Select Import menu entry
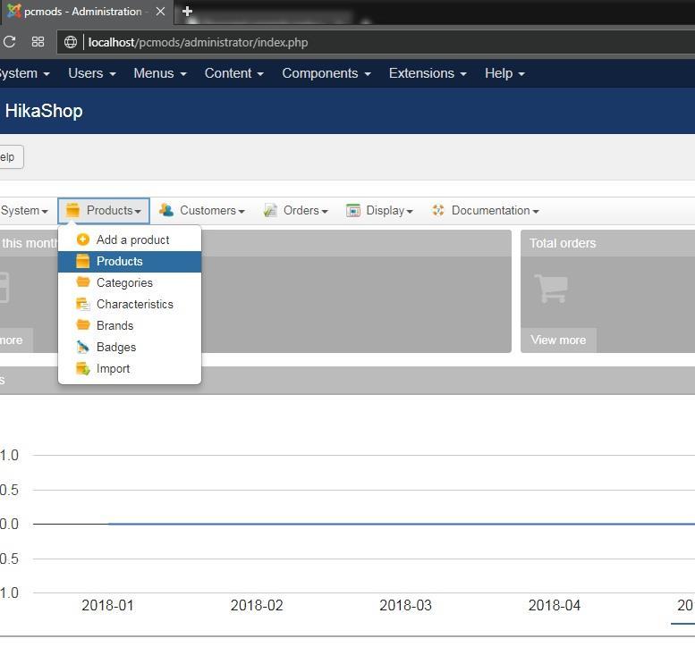 [x=130, y=368]
